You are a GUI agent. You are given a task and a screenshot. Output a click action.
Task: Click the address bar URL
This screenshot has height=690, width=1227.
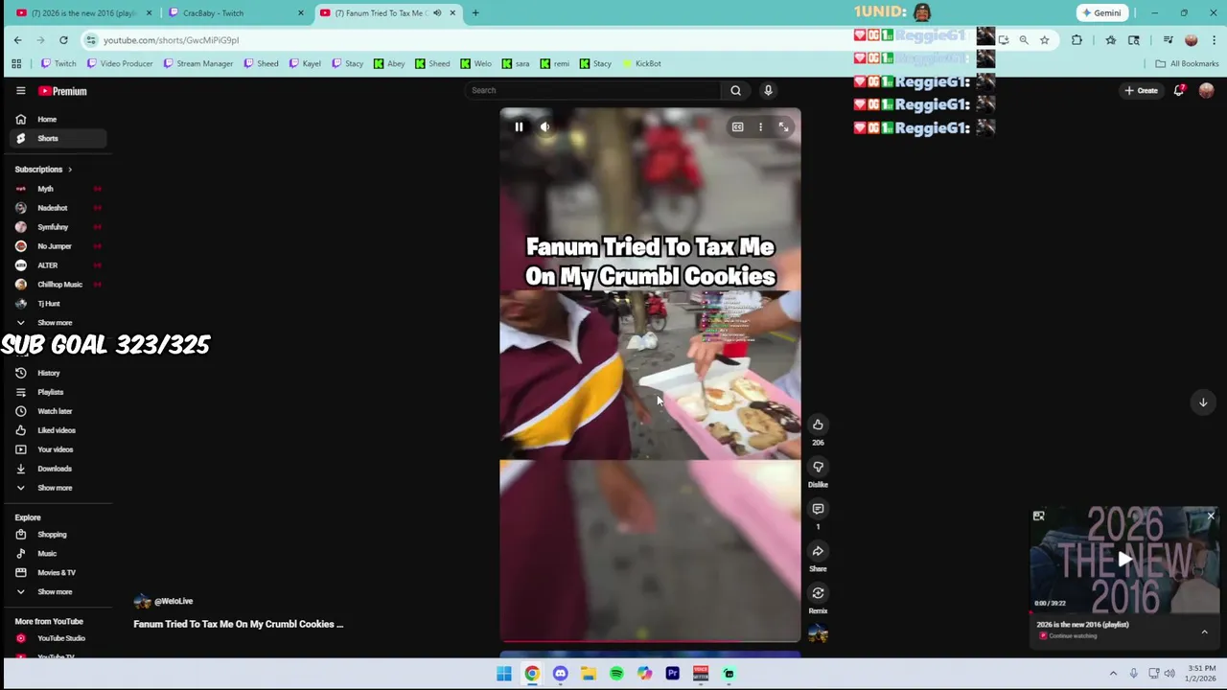pos(171,40)
